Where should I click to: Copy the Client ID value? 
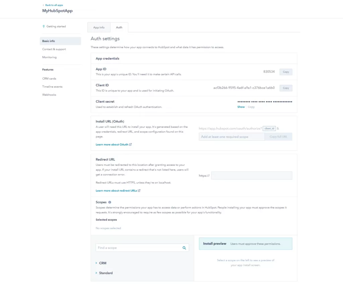286,88
